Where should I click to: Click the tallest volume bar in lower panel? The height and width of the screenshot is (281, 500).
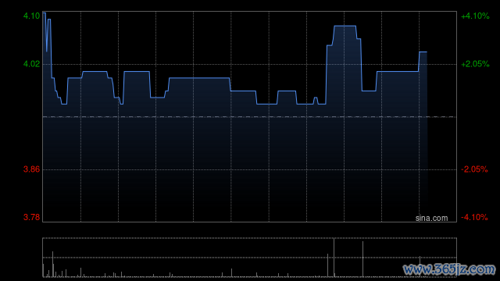[334, 258]
